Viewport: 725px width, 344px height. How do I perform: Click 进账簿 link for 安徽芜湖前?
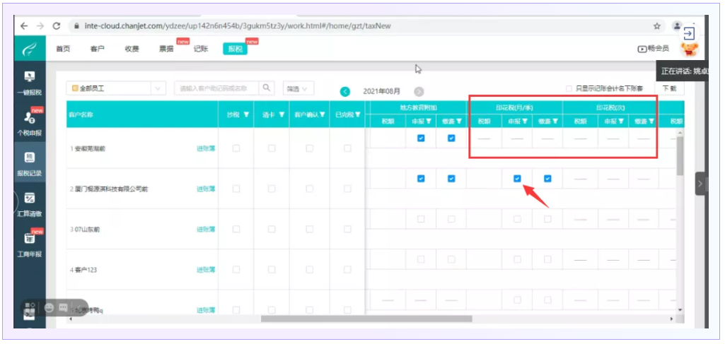coord(206,148)
